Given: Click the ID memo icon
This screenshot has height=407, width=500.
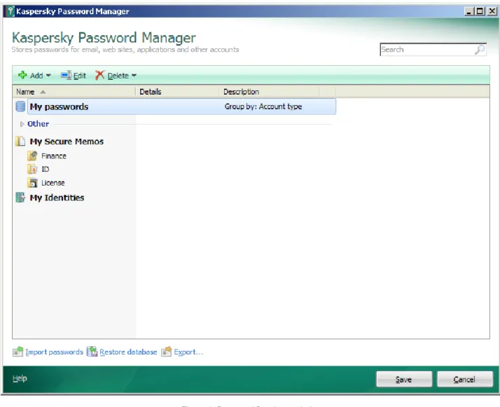Looking at the screenshot, I should [x=32, y=169].
